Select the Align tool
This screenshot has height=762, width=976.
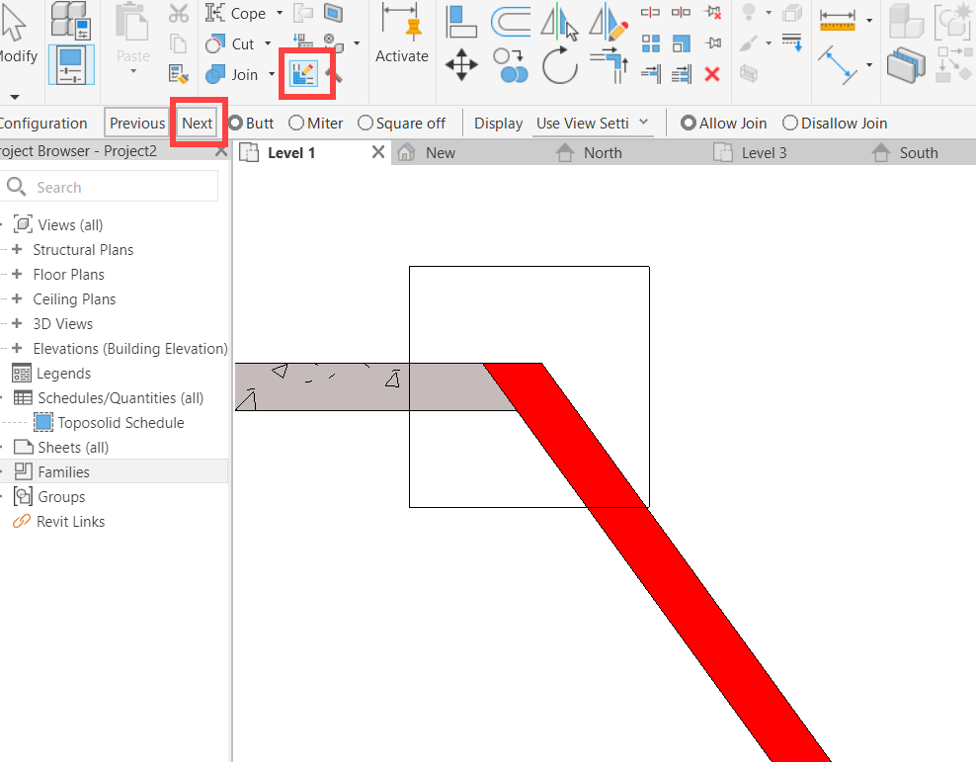[x=461, y=21]
